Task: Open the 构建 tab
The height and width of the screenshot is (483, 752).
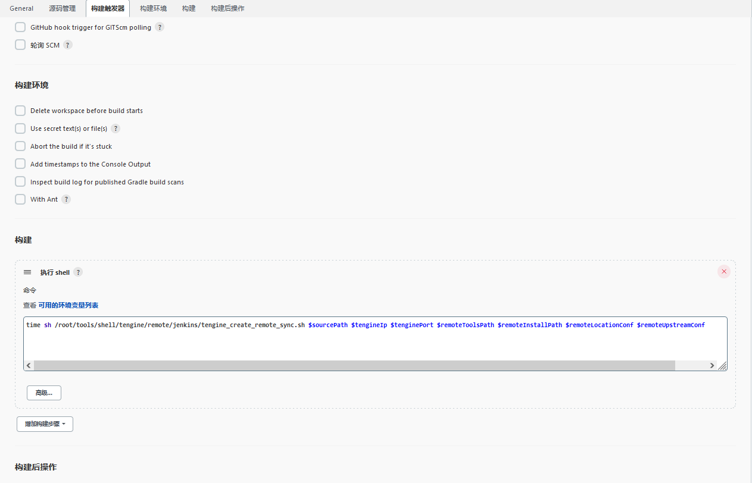Action: coord(189,8)
